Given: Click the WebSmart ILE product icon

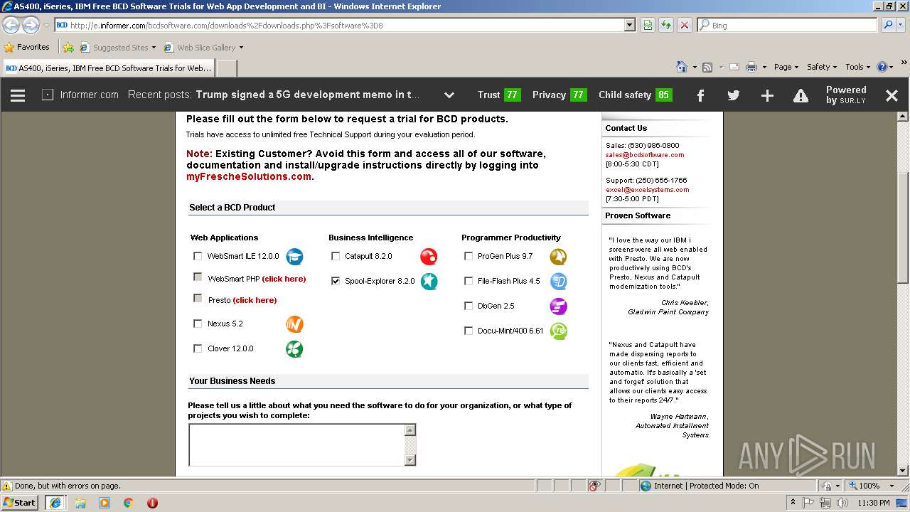Looking at the screenshot, I should click(x=294, y=257).
